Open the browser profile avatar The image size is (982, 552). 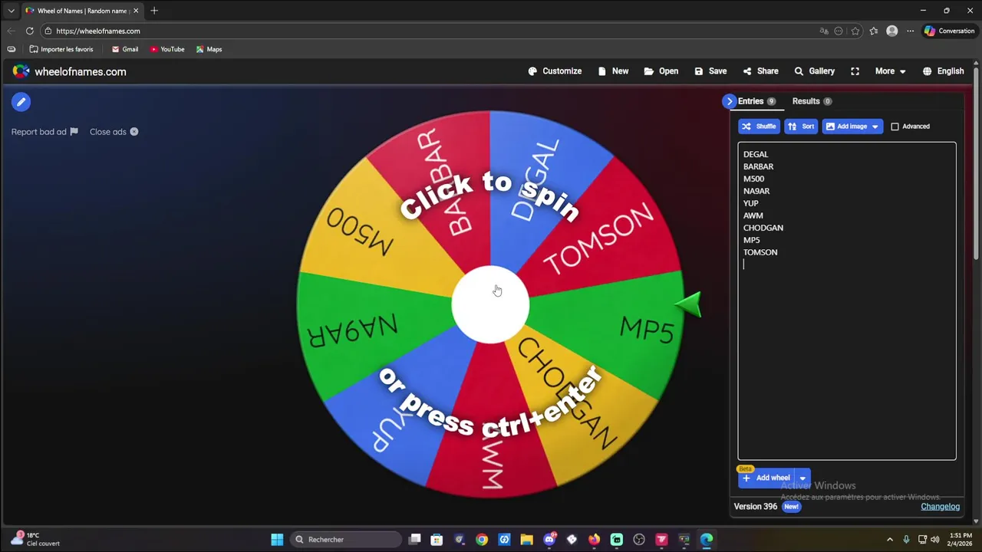pyautogui.click(x=891, y=31)
